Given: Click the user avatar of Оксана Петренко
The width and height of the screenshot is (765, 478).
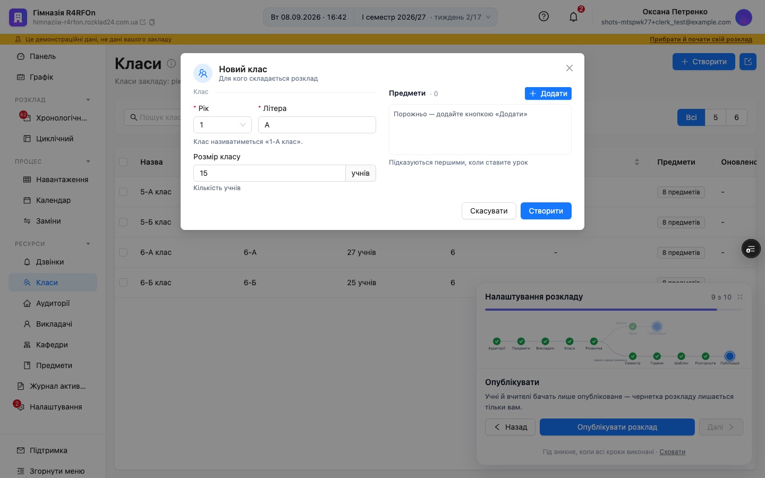Looking at the screenshot, I should (x=744, y=17).
